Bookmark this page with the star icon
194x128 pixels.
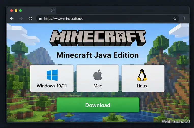click(175, 19)
